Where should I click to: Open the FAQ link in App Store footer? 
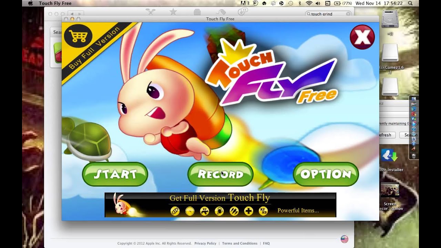click(266, 244)
